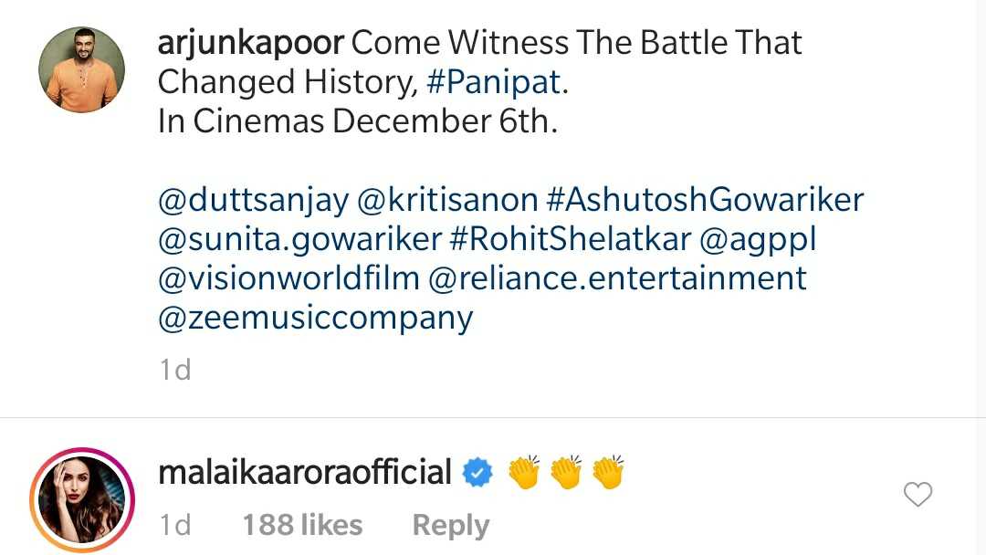986x555 pixels.
Task: Visit the @duttsanjay profile mention
Action: click(x=254, y=201)
